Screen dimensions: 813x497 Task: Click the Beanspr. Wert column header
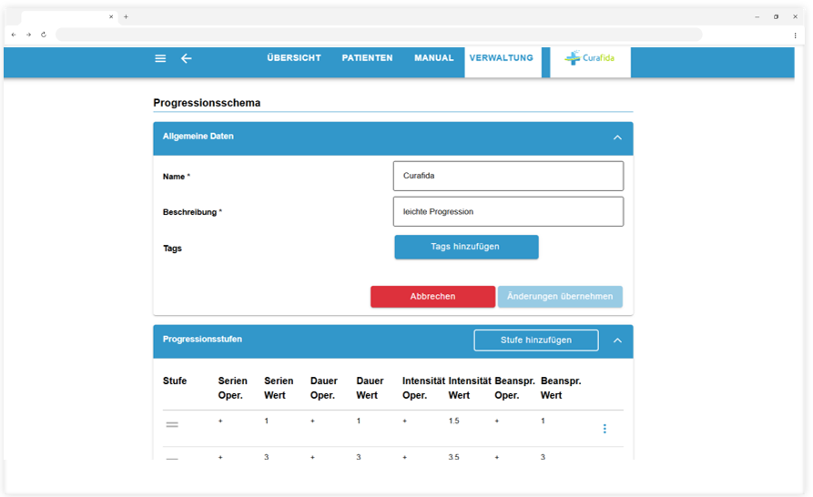(561, 388)
